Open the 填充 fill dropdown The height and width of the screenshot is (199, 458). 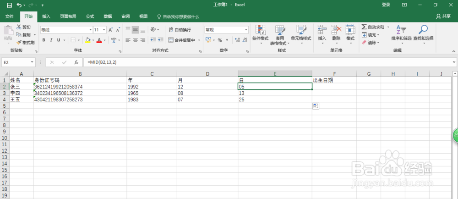(371, 35)
